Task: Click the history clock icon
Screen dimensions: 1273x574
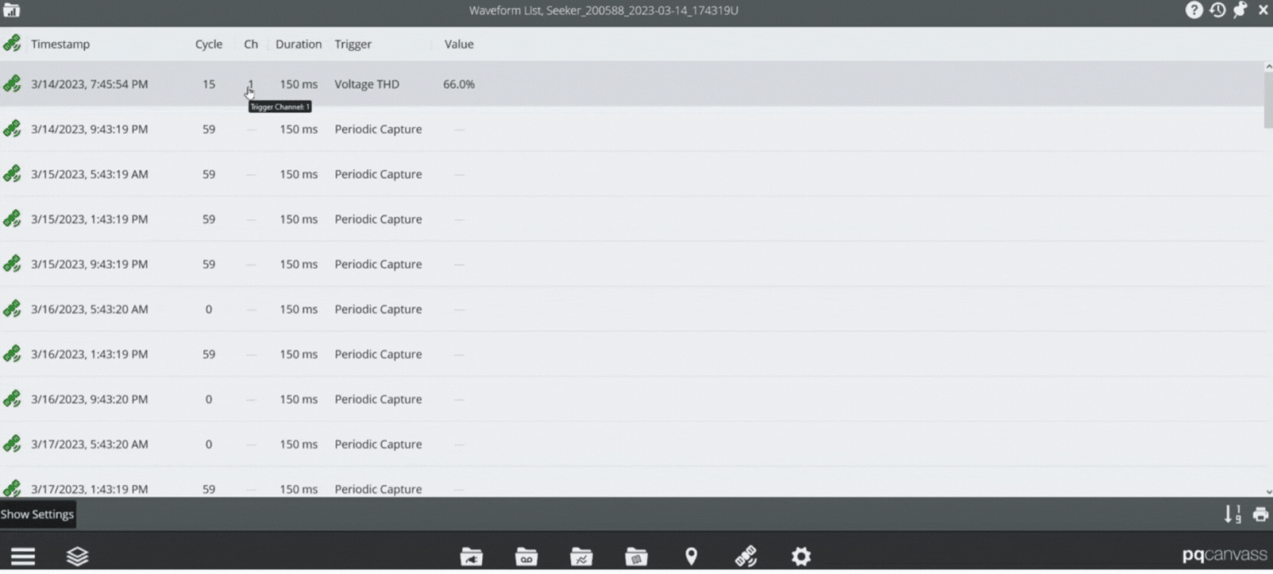Action: coord(1217,10)
